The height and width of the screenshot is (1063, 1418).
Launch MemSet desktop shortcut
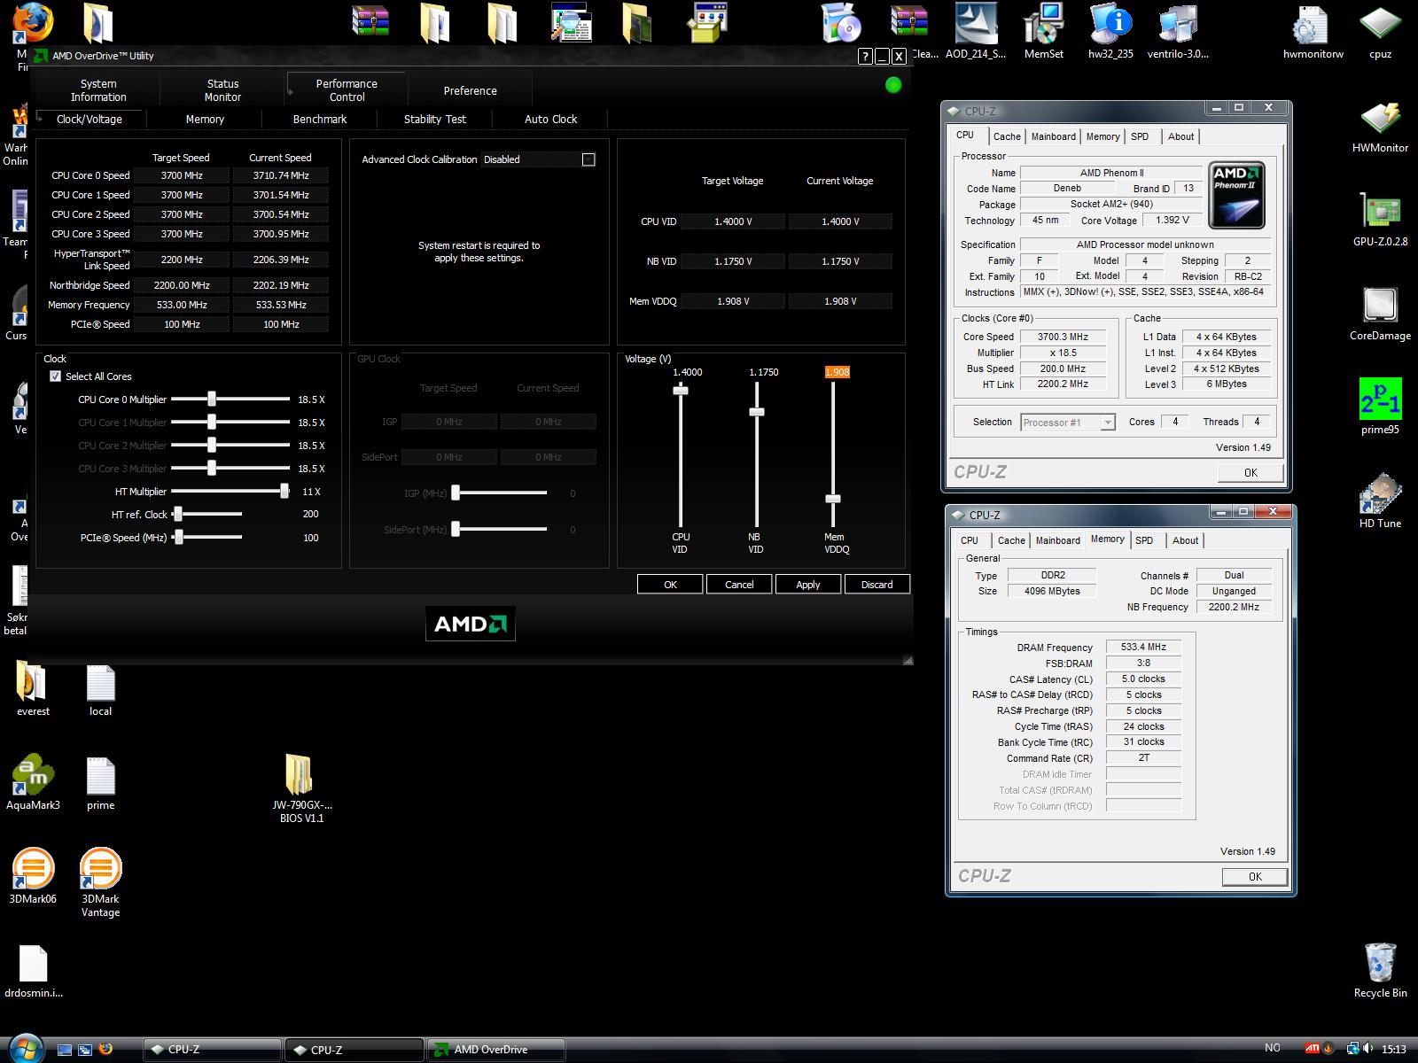click(x=1043, y=31)
